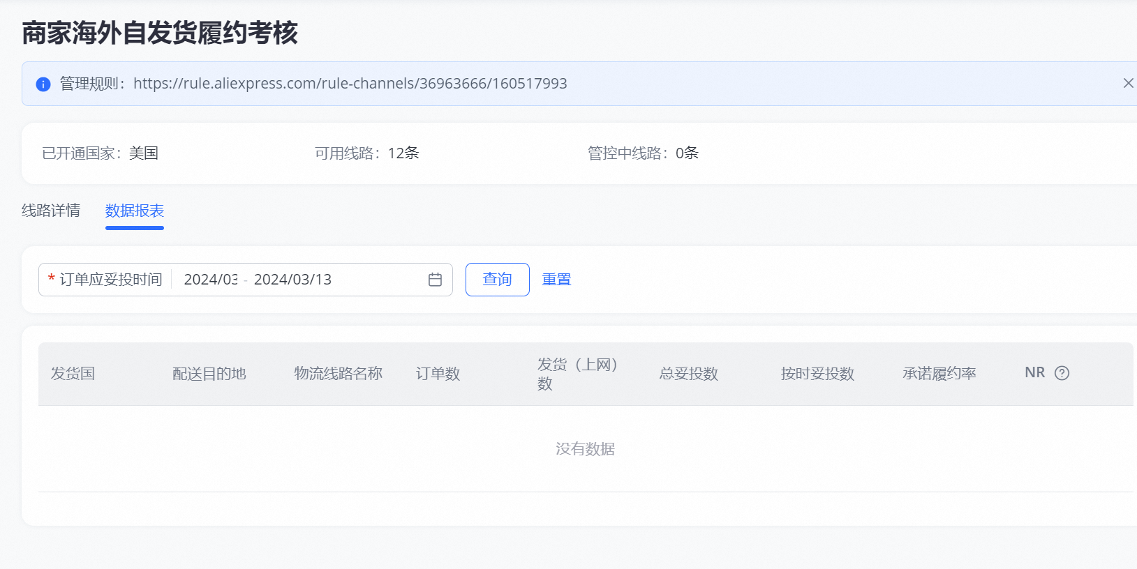The height and width of the screenshot is (569, 1137).
Task: Click the 商家海外自发货履约考核 page title
Action: [x=160, y=33]
